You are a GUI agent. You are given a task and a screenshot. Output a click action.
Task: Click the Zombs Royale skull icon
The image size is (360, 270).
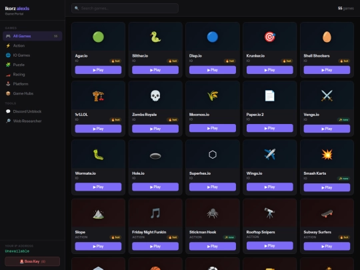(155, 96)
